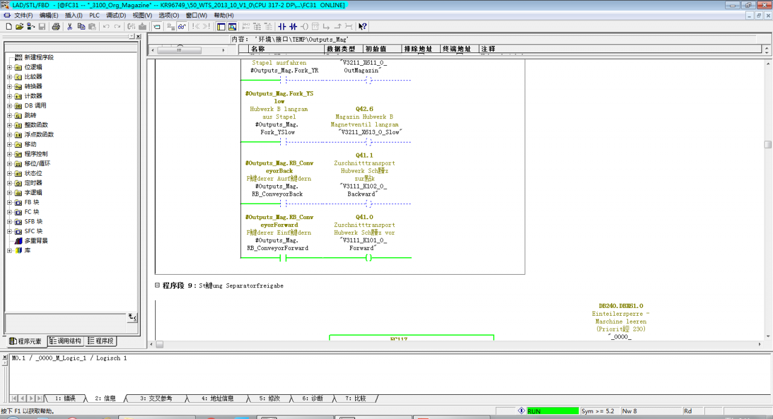Select the 新建程序段 new network item
Image resolution: width=773 pixels, height=419 pixels.
coord(39,57)
